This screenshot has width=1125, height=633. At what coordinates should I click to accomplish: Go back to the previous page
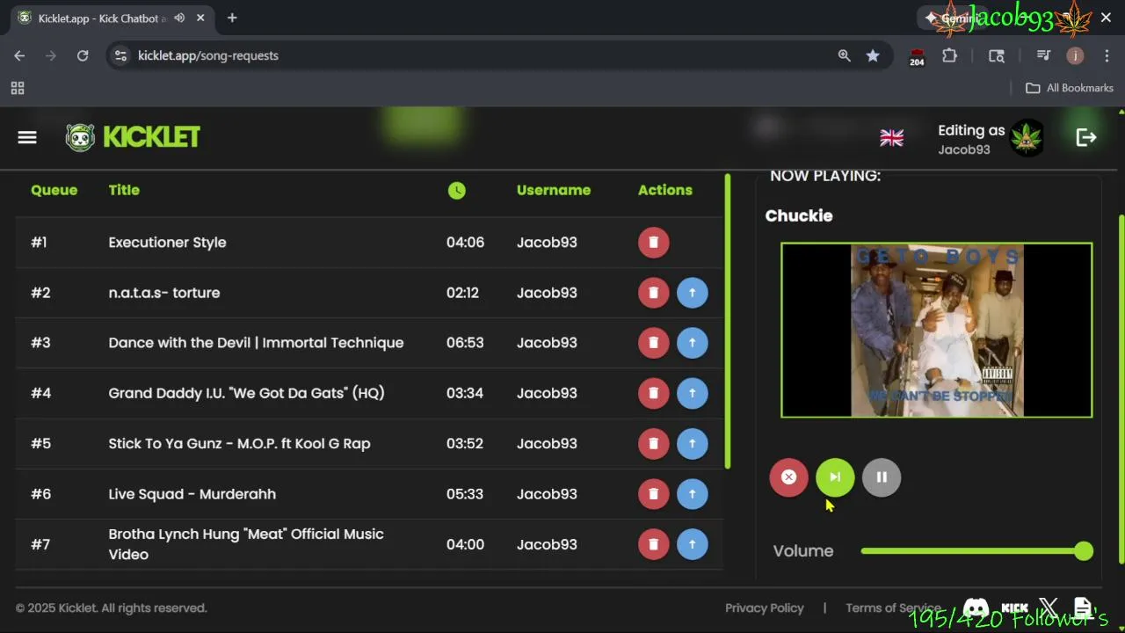[19, 55]
